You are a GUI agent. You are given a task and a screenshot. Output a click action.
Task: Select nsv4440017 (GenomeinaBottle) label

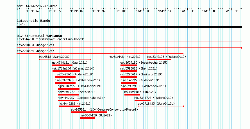tap(81, 98)
